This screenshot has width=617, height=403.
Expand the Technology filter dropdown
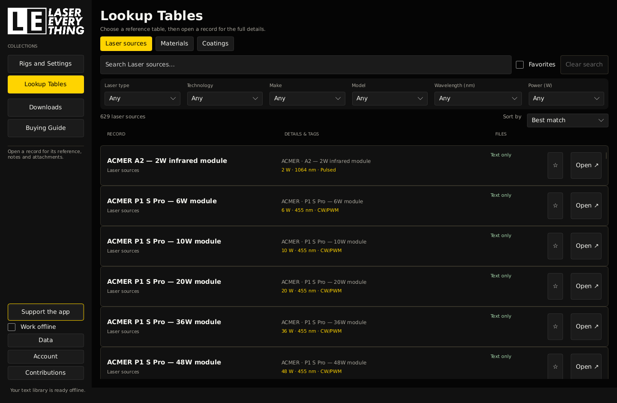[225, 99]
